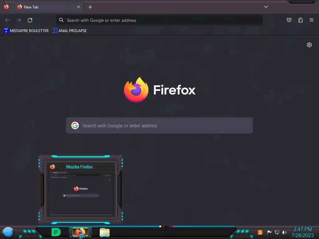This screenshot has width=319, height=239.
Task: Open the green chat app on taskbar
Action: [56, 232]
